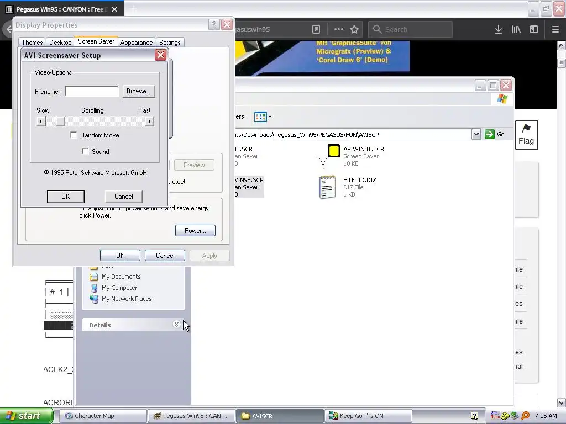
Task: Click OK in Display Properties
Action: click(x=120, y=255)
